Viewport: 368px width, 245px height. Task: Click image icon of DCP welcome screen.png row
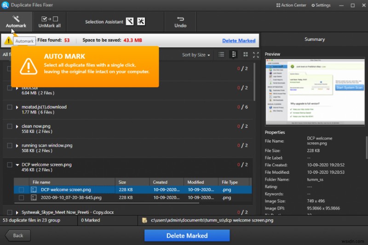tap(34, 190)
